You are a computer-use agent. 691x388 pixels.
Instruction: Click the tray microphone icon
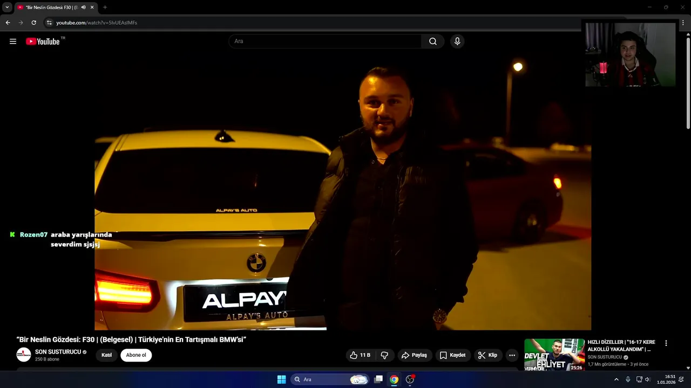628,379
